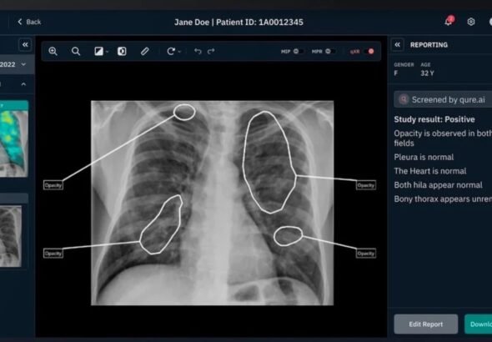The height and width of the screenshot is (342, 492).
Task: Select the search magnifier tool
Action: [76, 51]
